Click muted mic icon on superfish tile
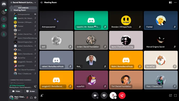The image size is (179, 101). coord(105,86)
